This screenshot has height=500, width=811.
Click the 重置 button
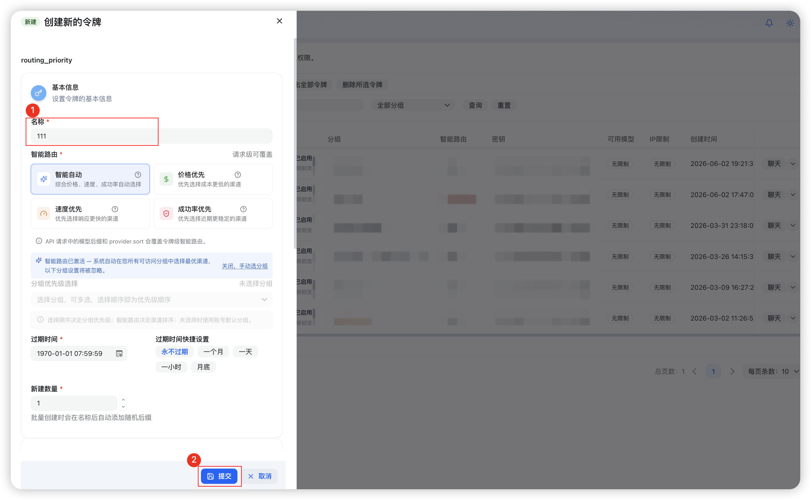pos(504,105)
